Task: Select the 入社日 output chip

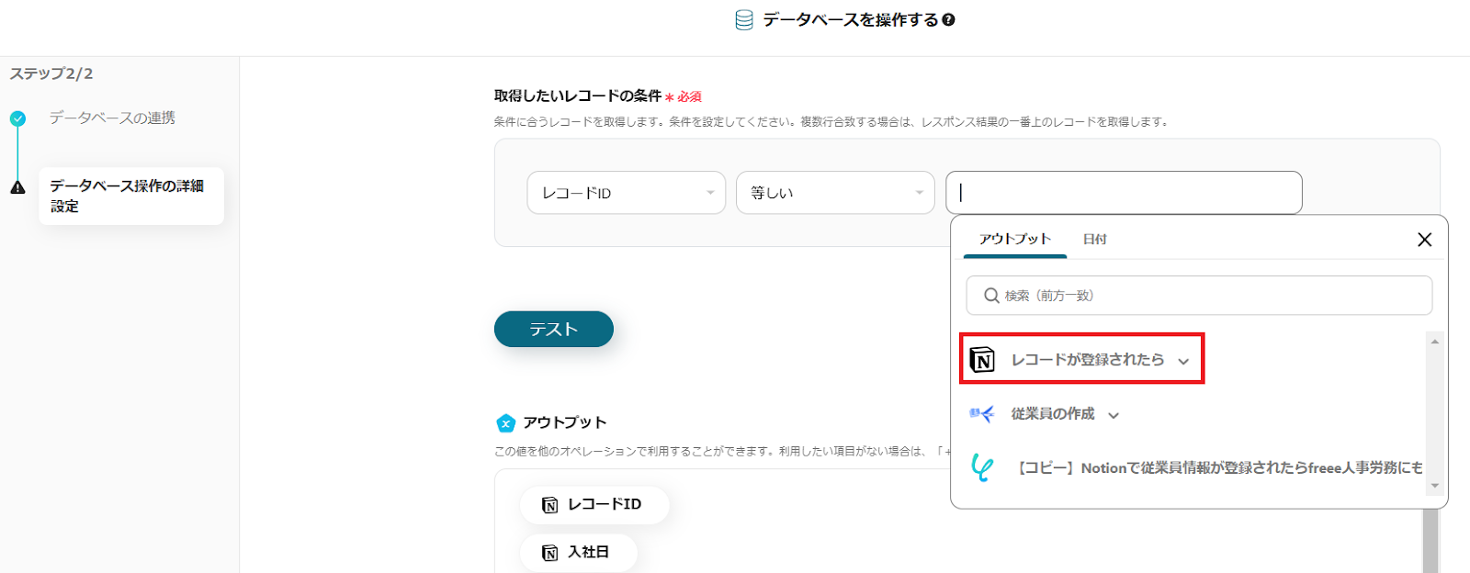Action: pos(578,553)
